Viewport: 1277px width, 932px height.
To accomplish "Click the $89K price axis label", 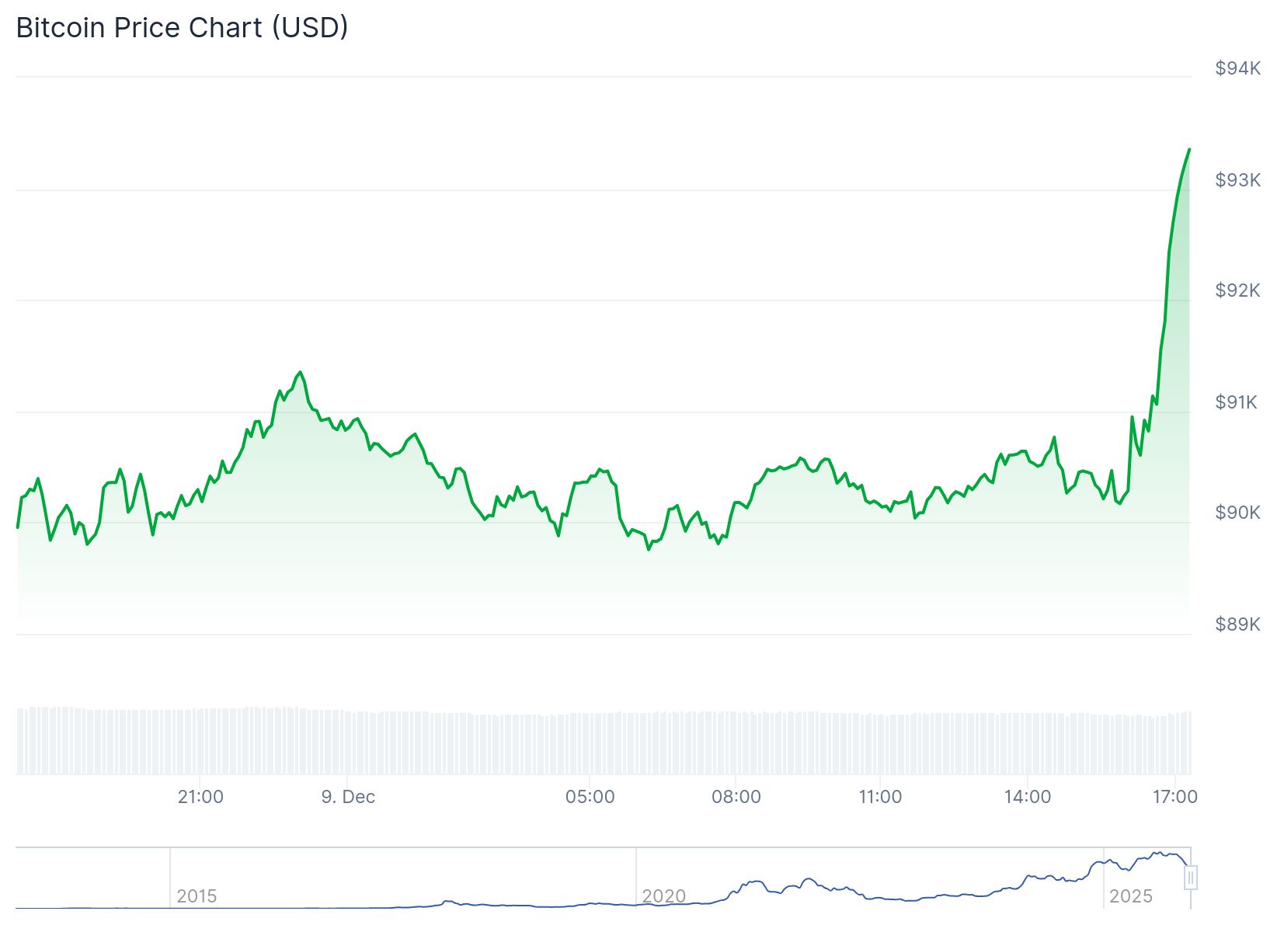I will (x=1237, y=624).
